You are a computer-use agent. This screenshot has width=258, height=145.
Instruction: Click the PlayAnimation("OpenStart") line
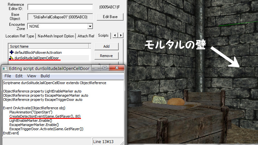click(31, 112)
